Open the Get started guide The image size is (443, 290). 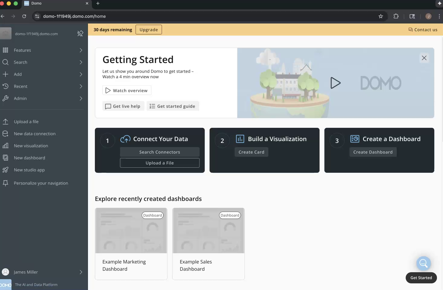click(x=173, y=106)
